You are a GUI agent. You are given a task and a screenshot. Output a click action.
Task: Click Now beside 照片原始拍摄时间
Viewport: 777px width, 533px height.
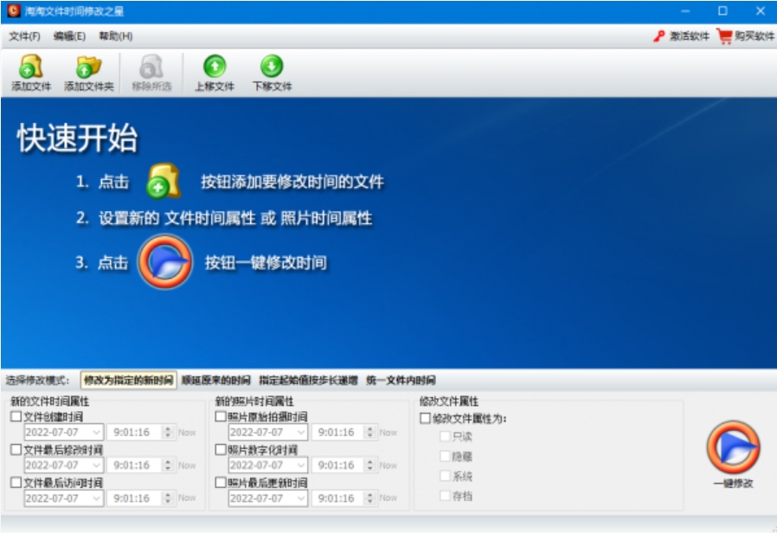coord(388,433)
